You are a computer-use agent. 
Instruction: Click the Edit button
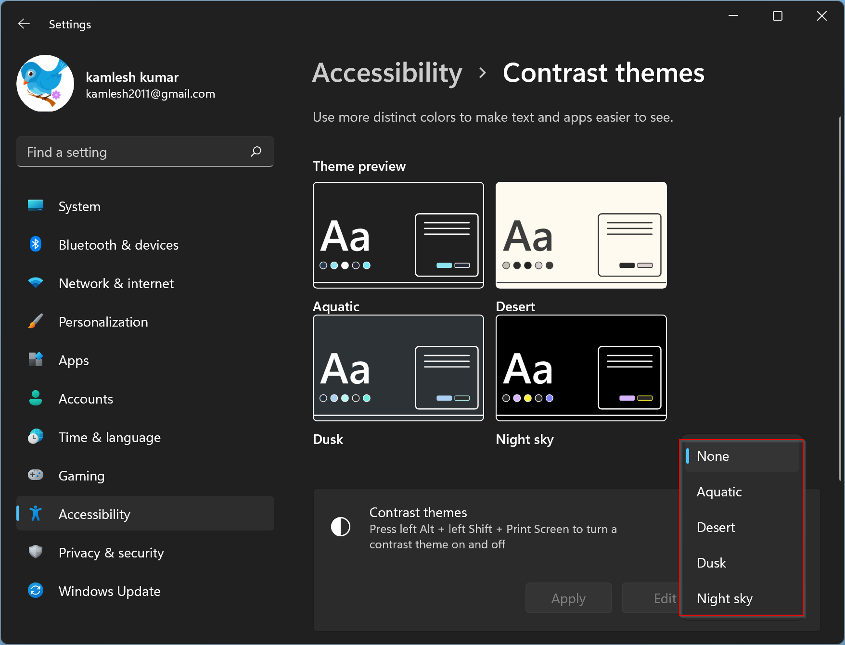pos(651,598)
